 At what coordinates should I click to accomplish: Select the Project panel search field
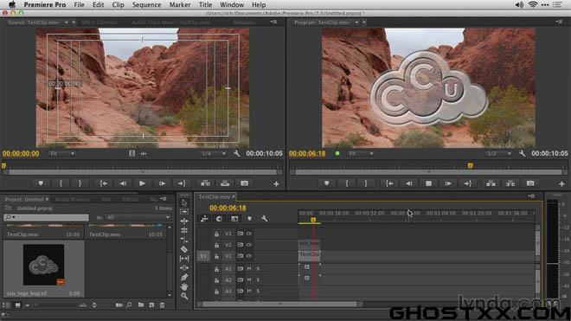click(x=46, y=217)
